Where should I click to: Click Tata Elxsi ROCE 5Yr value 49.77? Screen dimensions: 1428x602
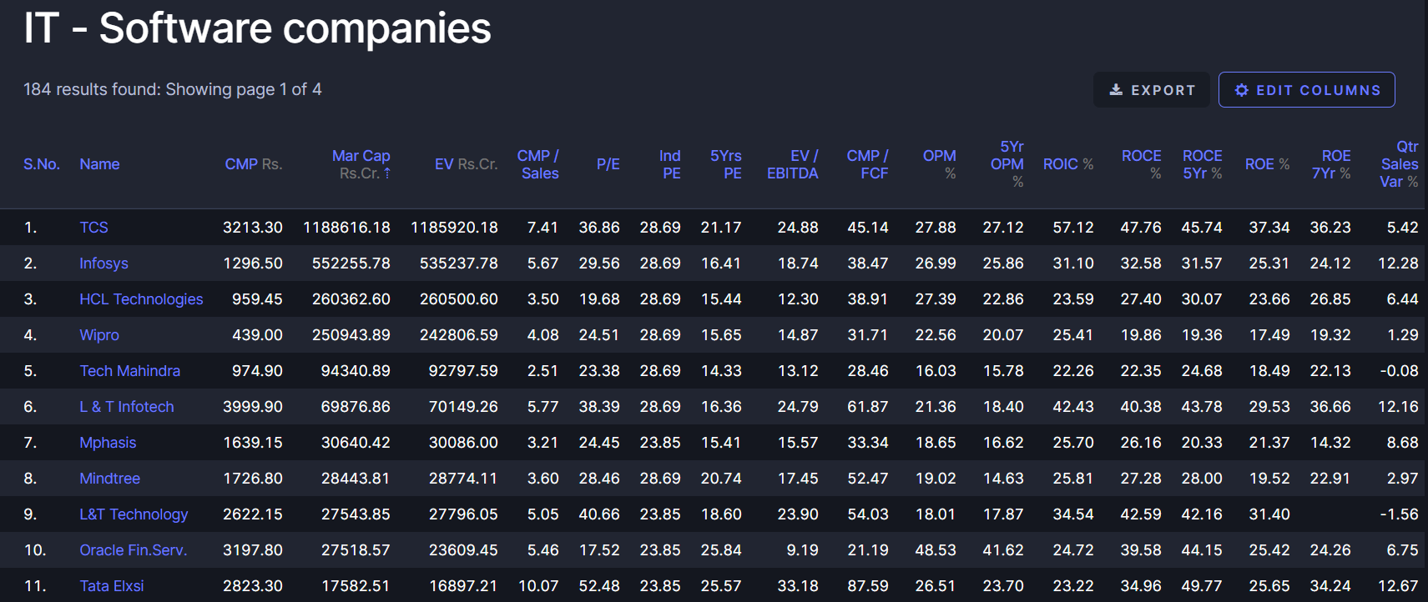[x=1202, y=586]
